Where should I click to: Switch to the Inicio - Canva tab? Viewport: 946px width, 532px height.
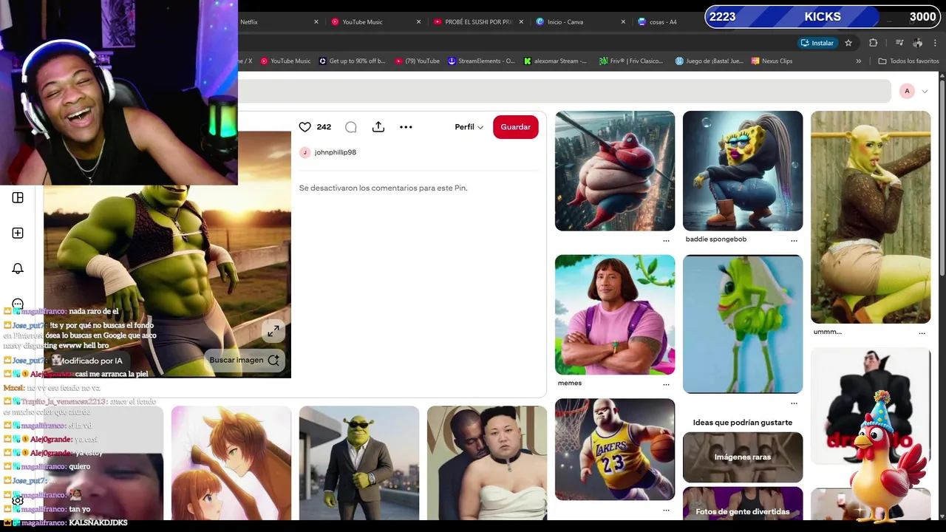[581, 22]
